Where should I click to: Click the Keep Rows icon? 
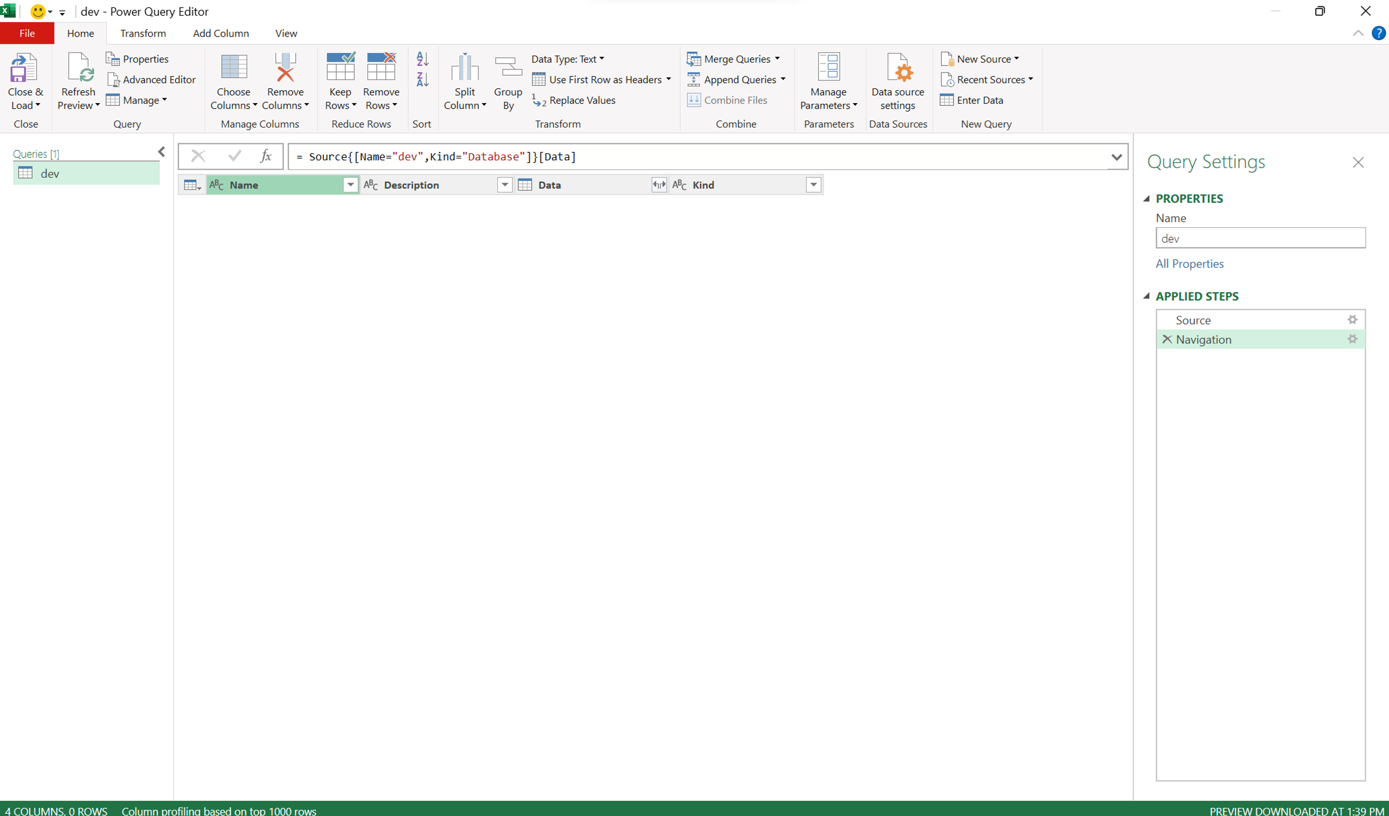[x=340, y=66]
